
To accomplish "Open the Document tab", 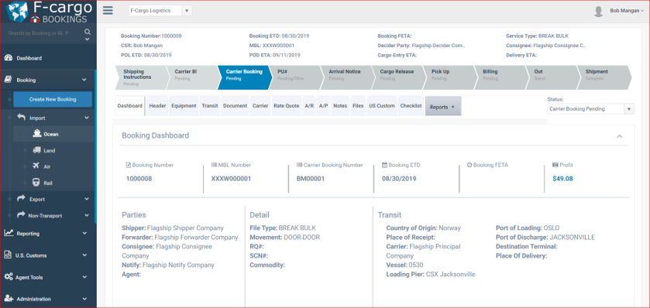I will coord(235,106).
